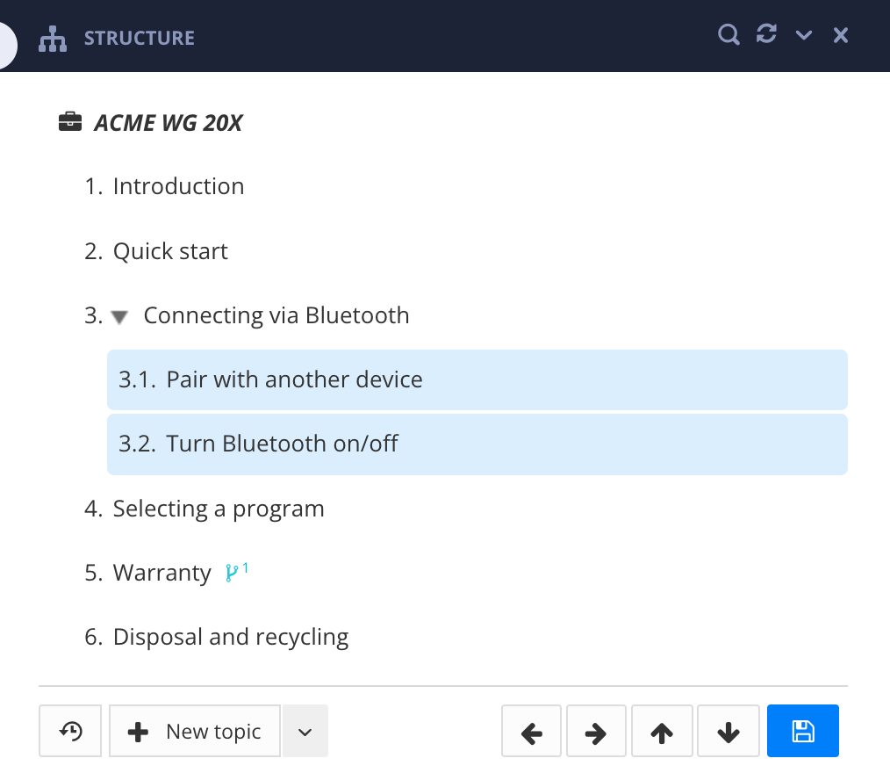
Task: Move topic up with up arrow
Action: [x=662, y=732]
